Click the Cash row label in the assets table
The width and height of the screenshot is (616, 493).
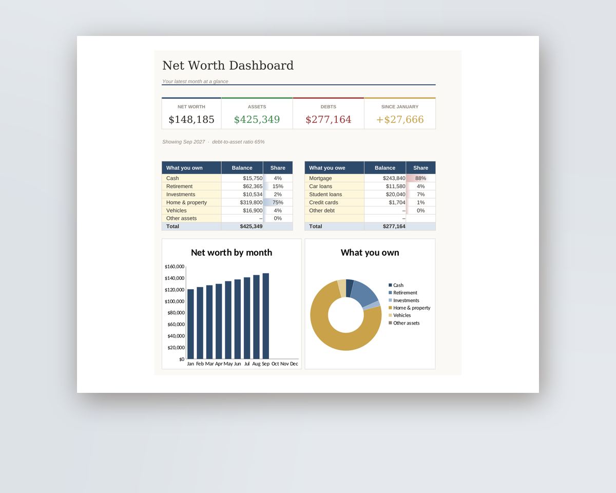pyautogui.click(x=191, y=178)
